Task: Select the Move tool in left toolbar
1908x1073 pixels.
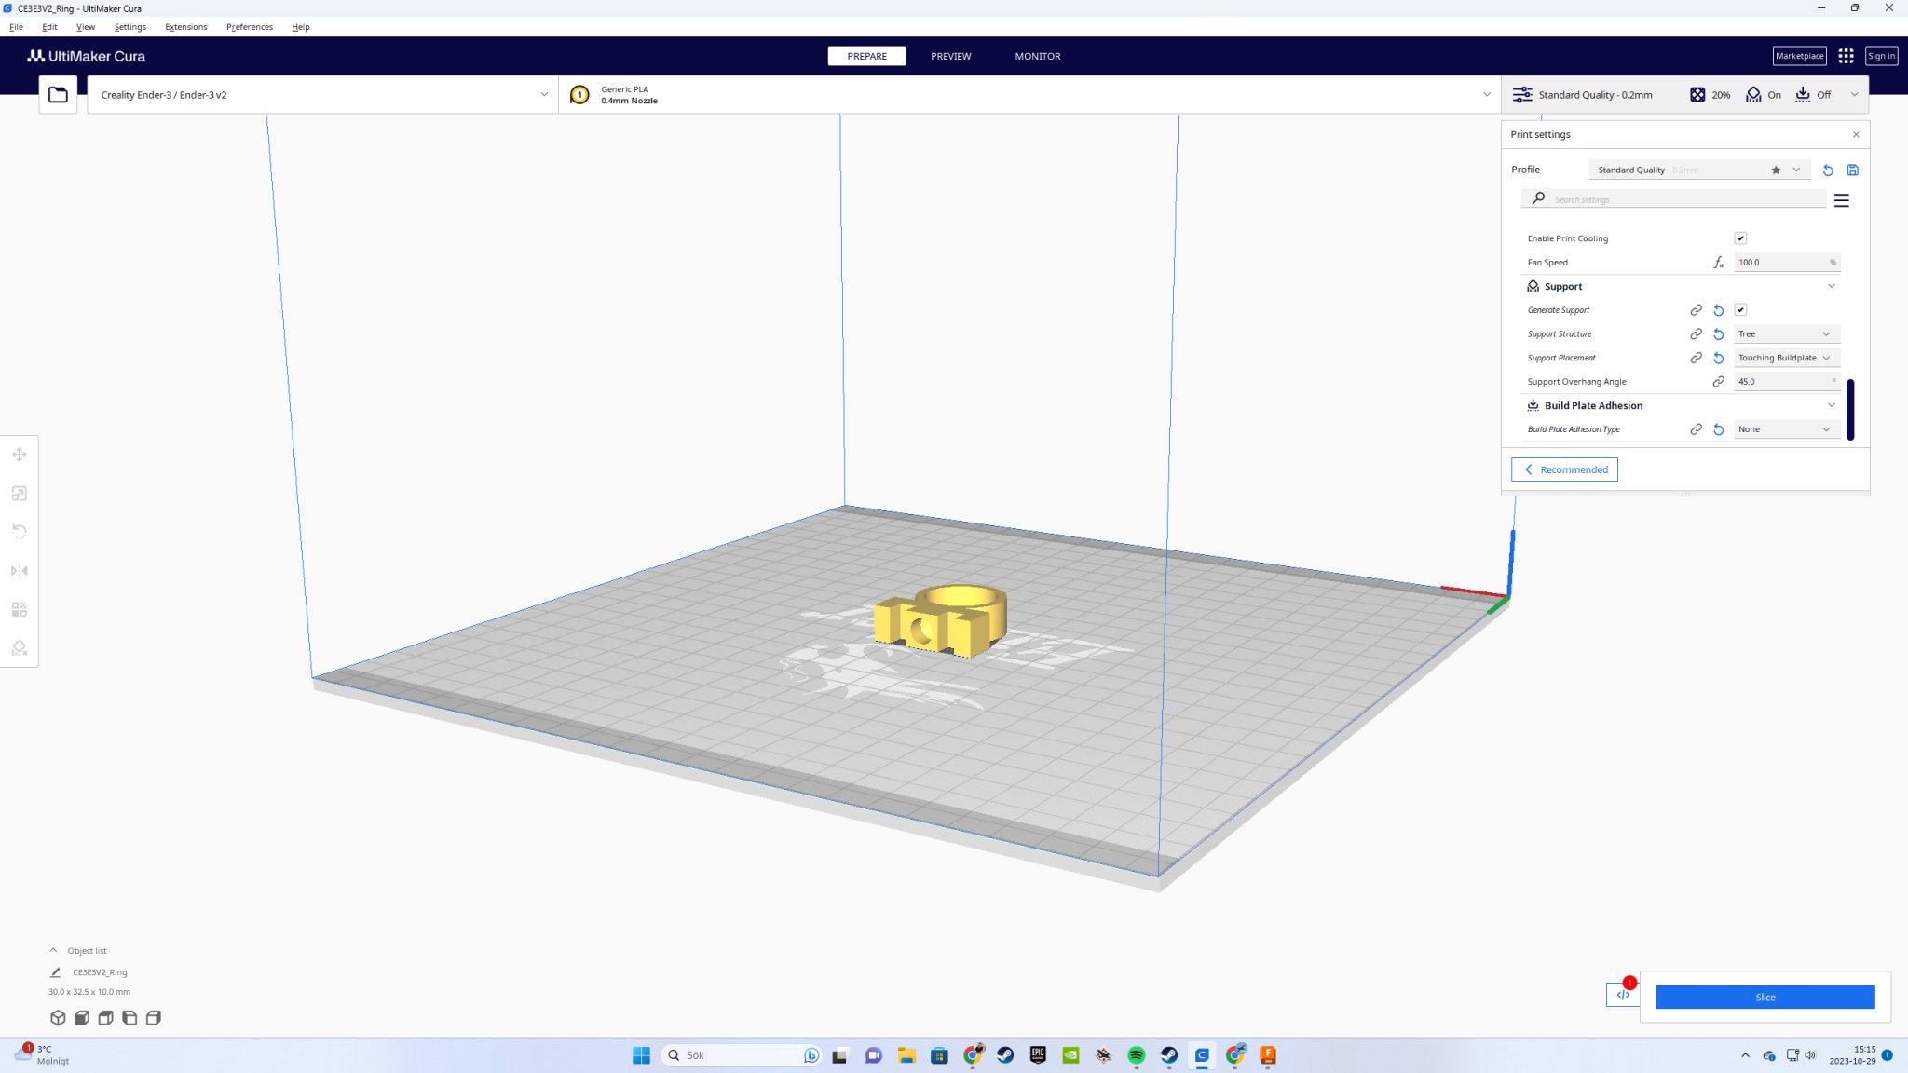Action: click(19, 455)
